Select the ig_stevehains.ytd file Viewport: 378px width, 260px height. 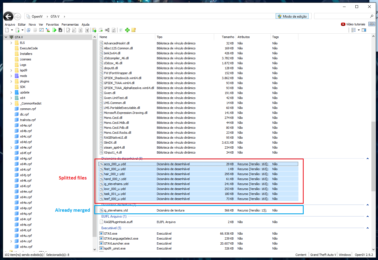[x=199, y=210]
